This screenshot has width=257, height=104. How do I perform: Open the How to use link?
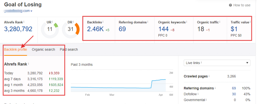242,5
